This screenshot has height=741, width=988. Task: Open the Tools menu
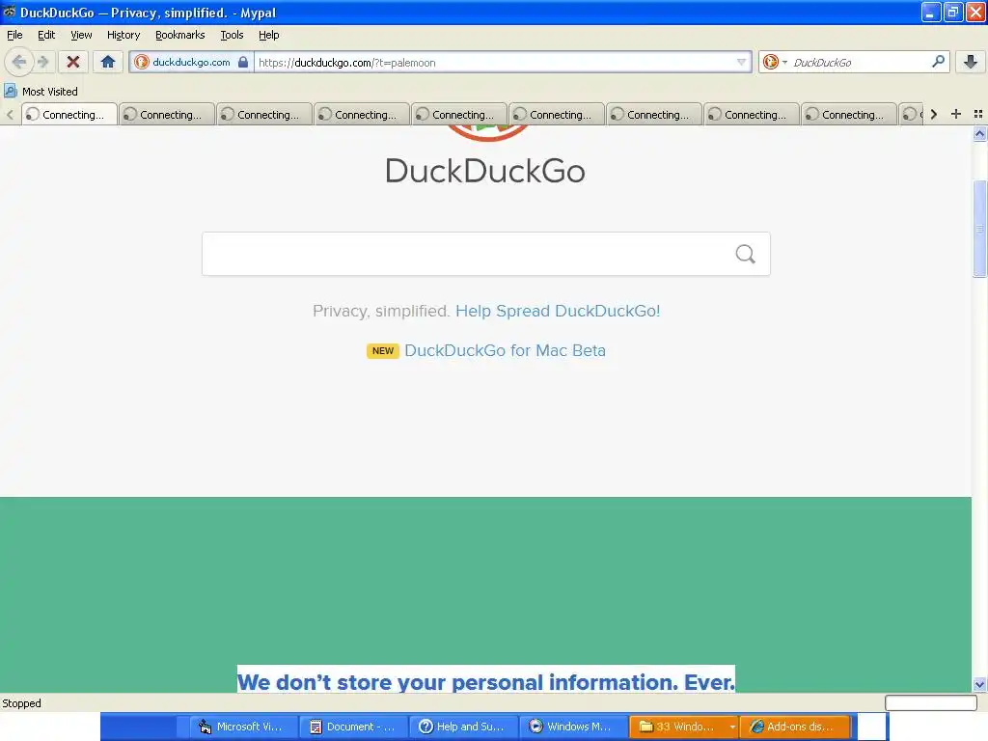click(x=232, y=35)
